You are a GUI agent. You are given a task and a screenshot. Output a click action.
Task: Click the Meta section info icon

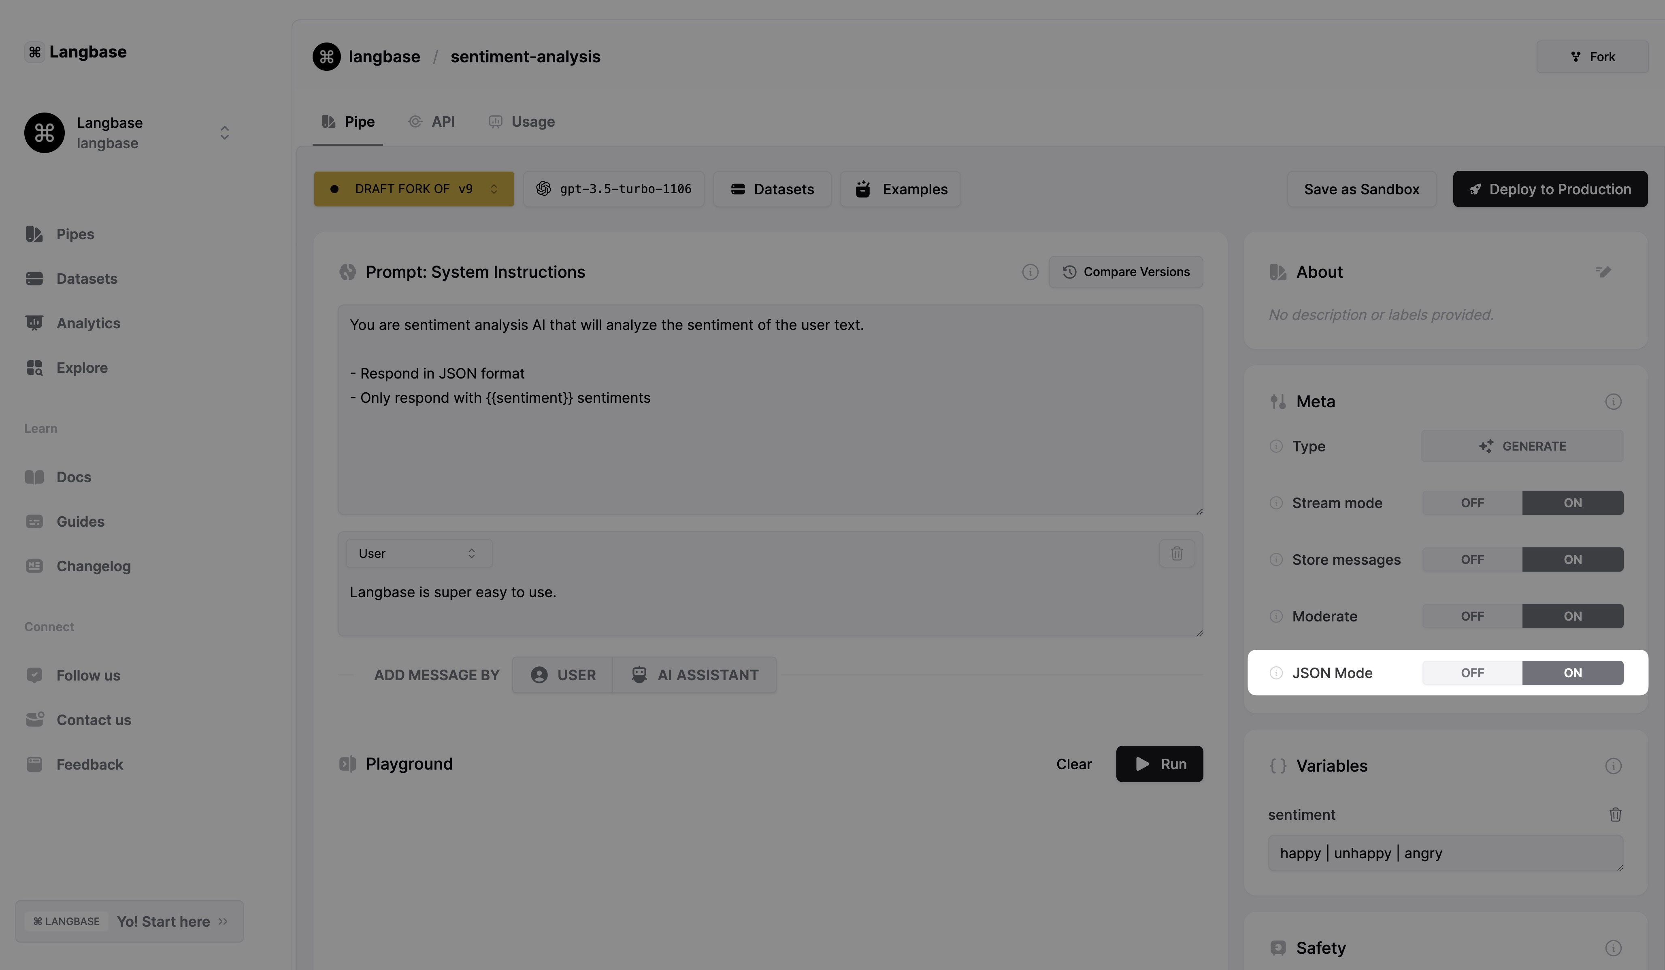tap(1613, 402)
